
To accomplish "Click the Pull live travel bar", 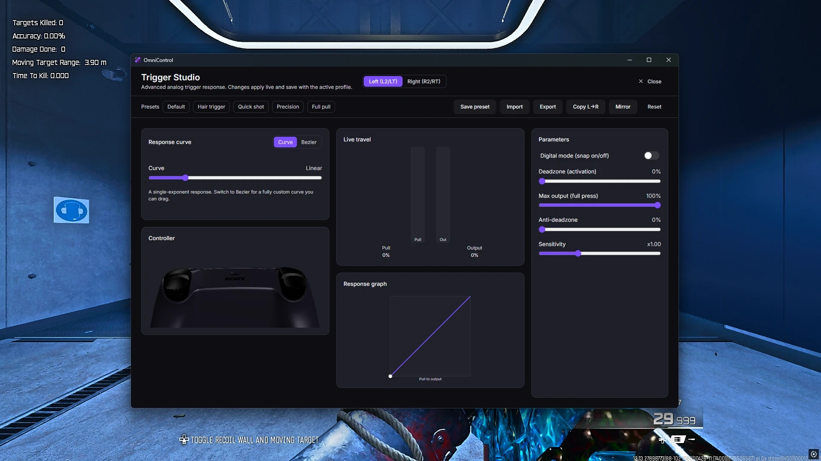I will click(418, 195).
